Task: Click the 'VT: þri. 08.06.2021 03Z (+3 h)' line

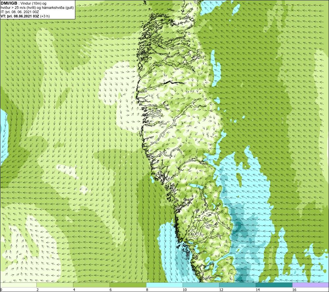Action: pyautogui.click(x=25, y=16)
